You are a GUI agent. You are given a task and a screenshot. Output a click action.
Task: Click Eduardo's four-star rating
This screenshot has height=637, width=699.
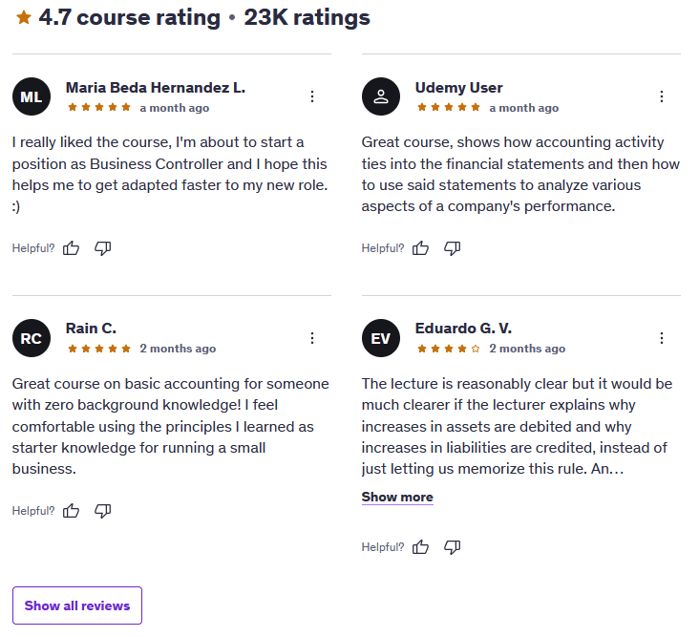pos(449,349)
